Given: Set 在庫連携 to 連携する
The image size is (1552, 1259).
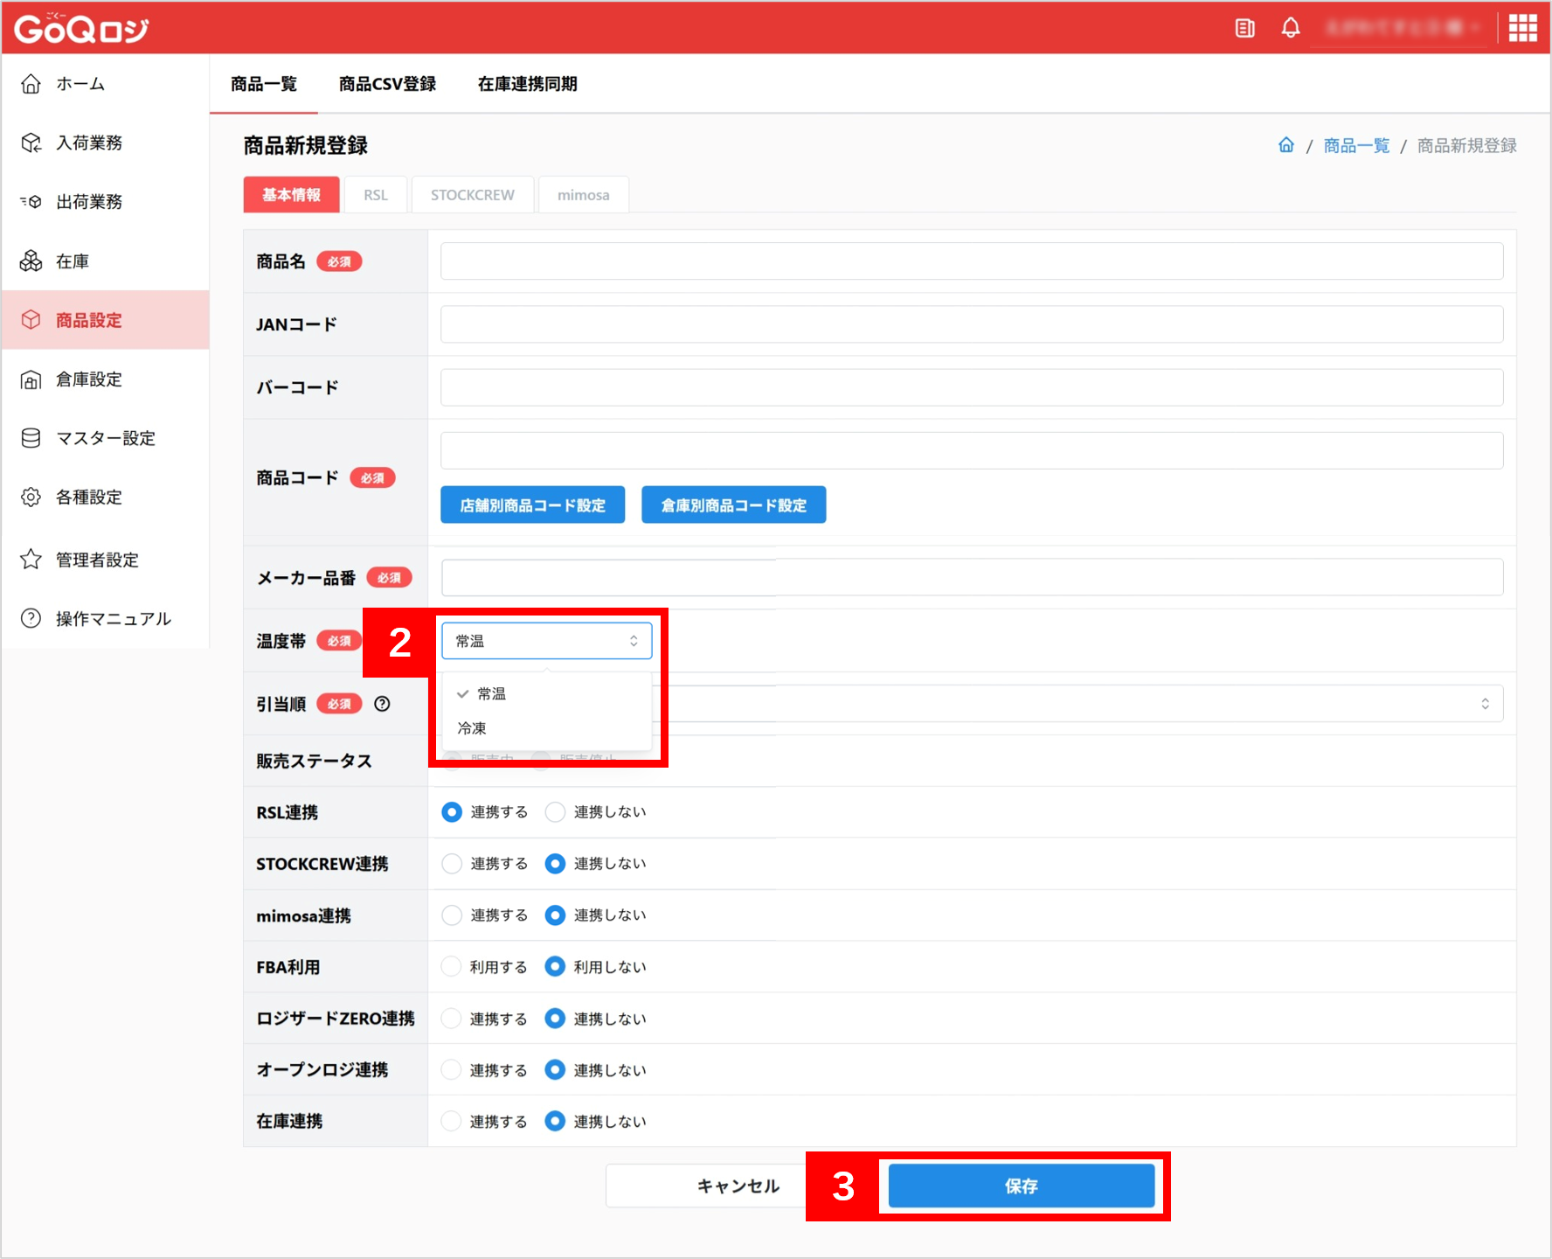Looking at the screenshot, I should click(x=452, y=1122).
